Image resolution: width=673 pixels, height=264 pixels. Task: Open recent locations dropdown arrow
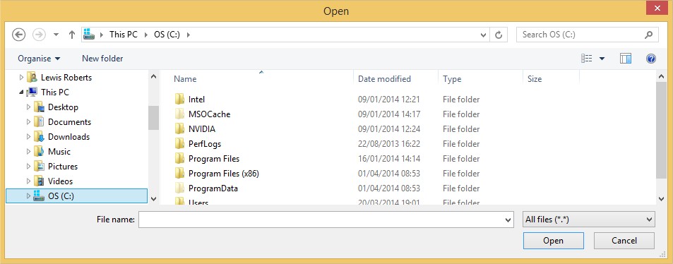(56, 35)
